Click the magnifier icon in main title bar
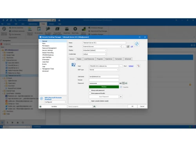196x147 pixels. point(15,20)
